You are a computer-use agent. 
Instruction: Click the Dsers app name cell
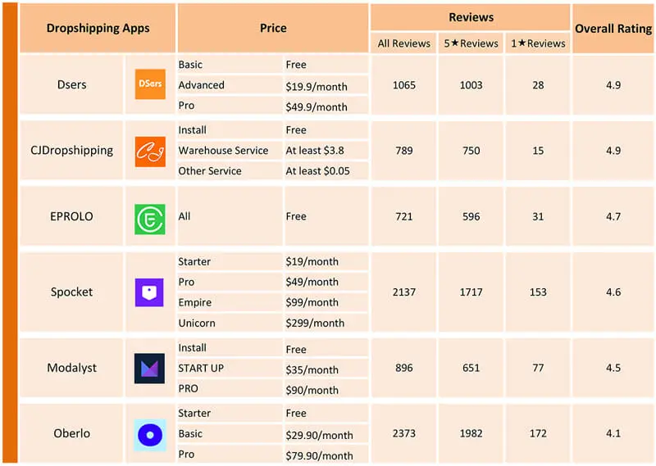point(72,85)
